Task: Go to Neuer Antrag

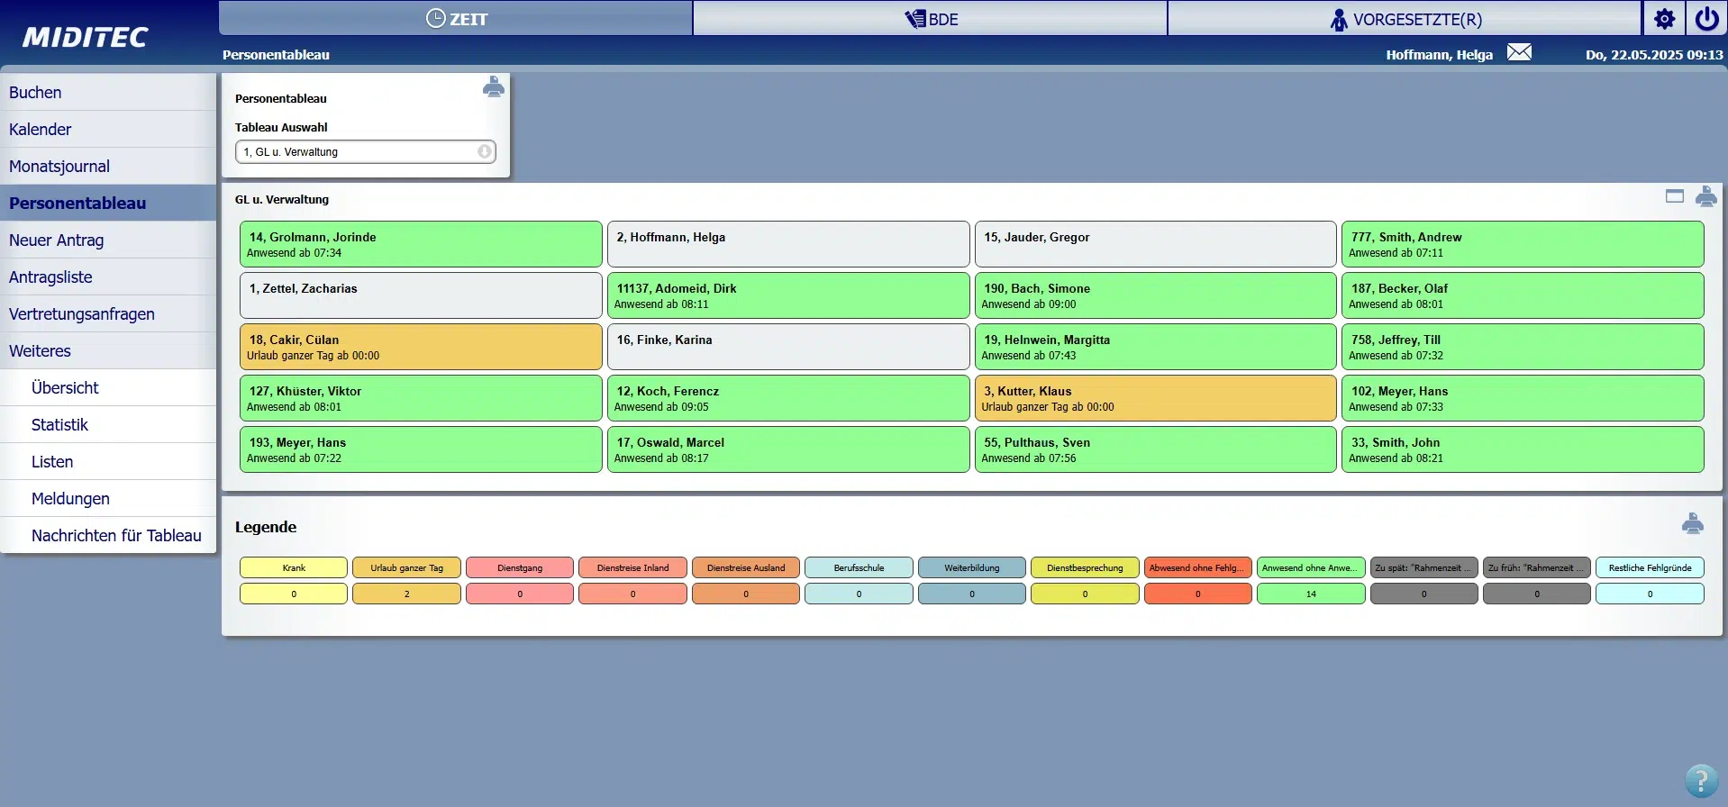Action: tap(56, 240)
